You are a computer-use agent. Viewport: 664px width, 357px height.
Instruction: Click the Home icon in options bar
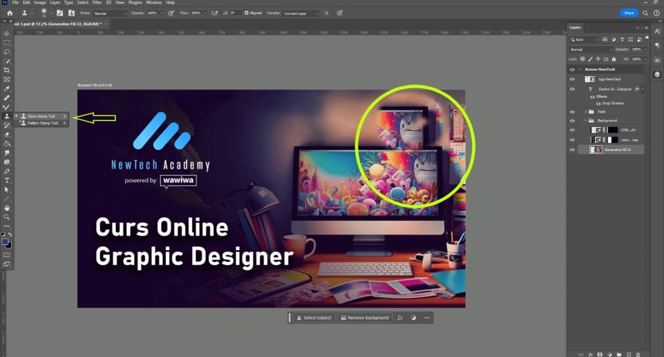point(10,13)
